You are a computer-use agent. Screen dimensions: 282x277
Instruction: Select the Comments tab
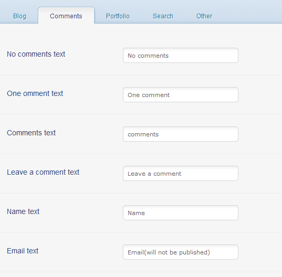pyautogui.click(x=66, y=15)
